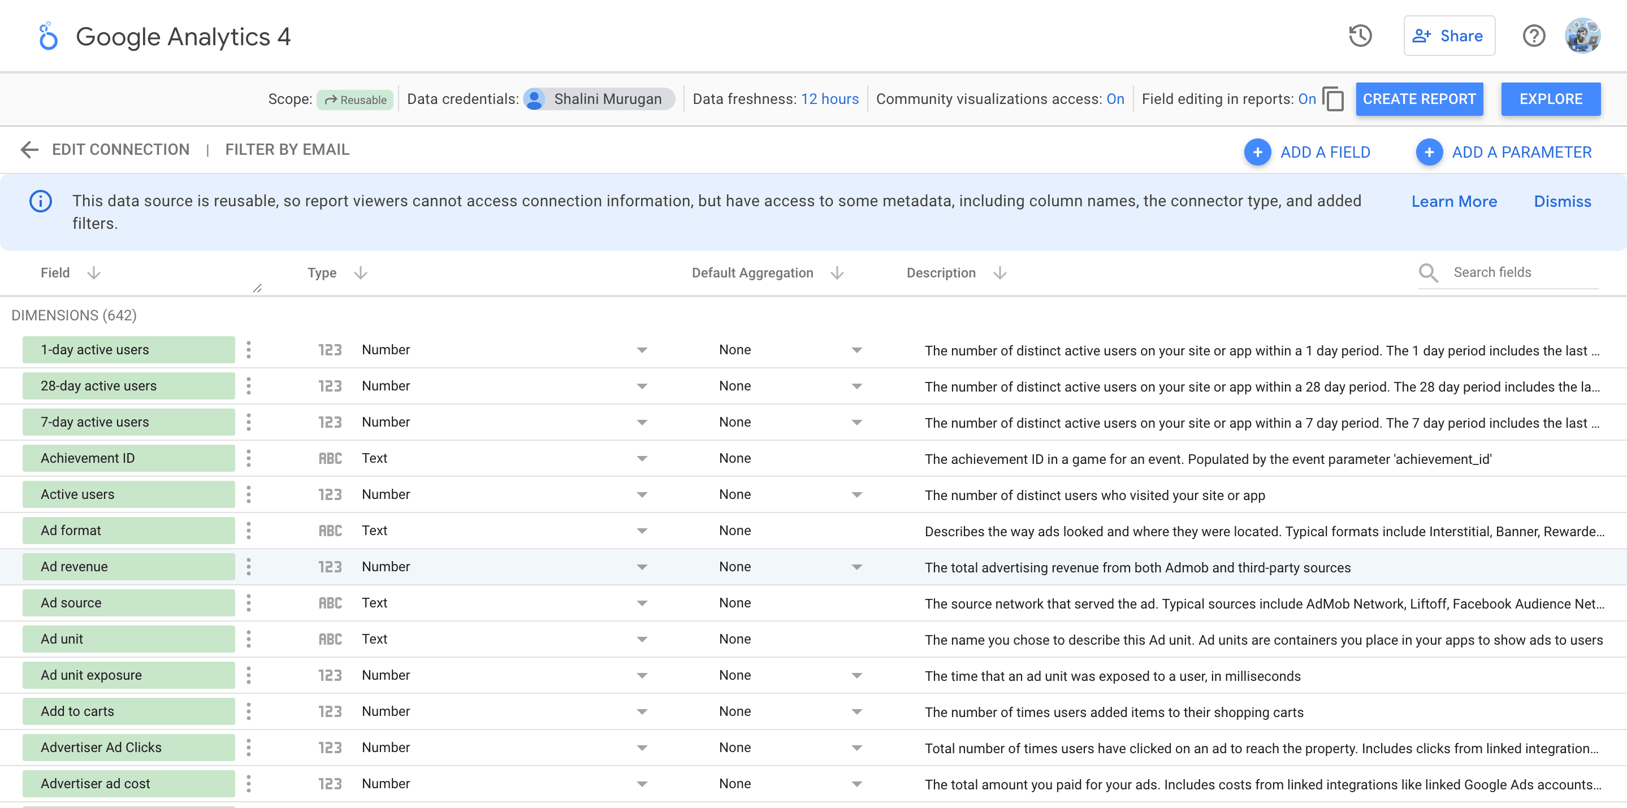Click the Create Report button
The image size is (1627, 808).
point(1418,99)
